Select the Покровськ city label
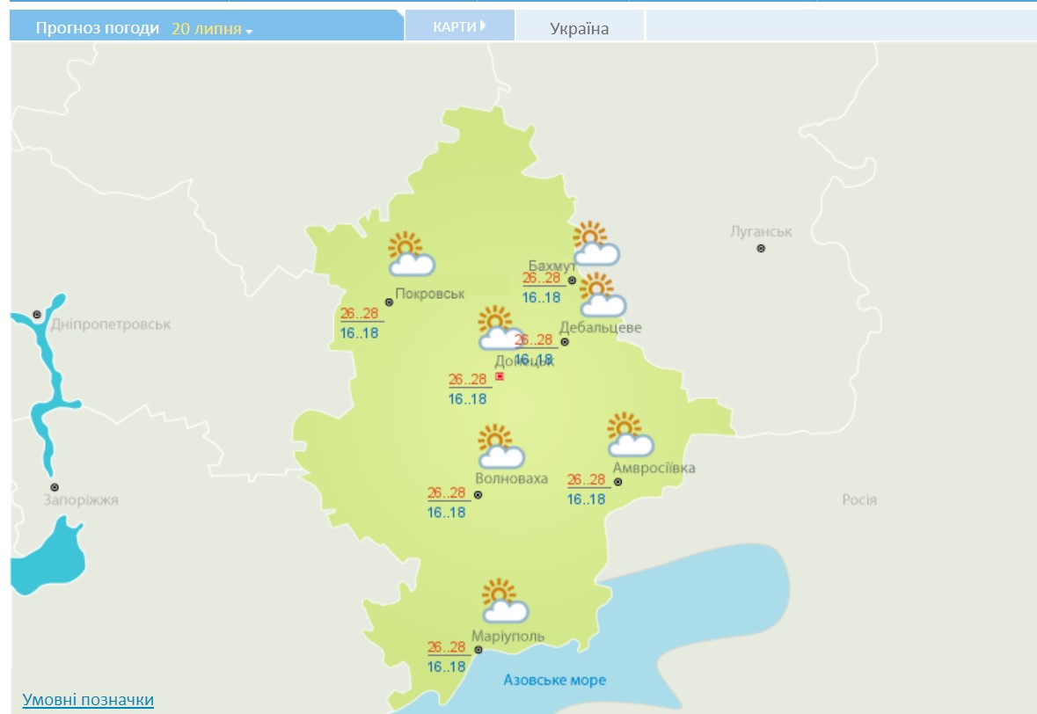Screen dimensions: 1037x714 [x=430, y=294]
